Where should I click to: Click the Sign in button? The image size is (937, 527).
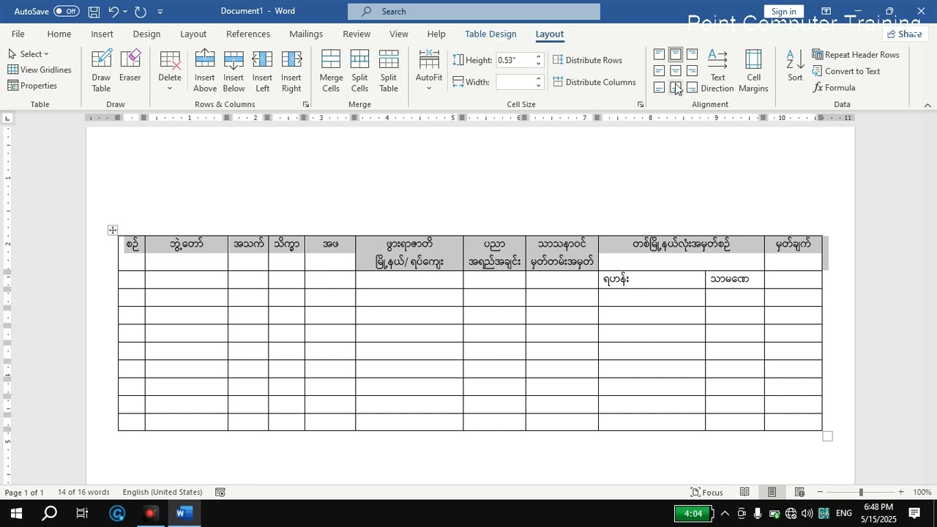[783, 11]
